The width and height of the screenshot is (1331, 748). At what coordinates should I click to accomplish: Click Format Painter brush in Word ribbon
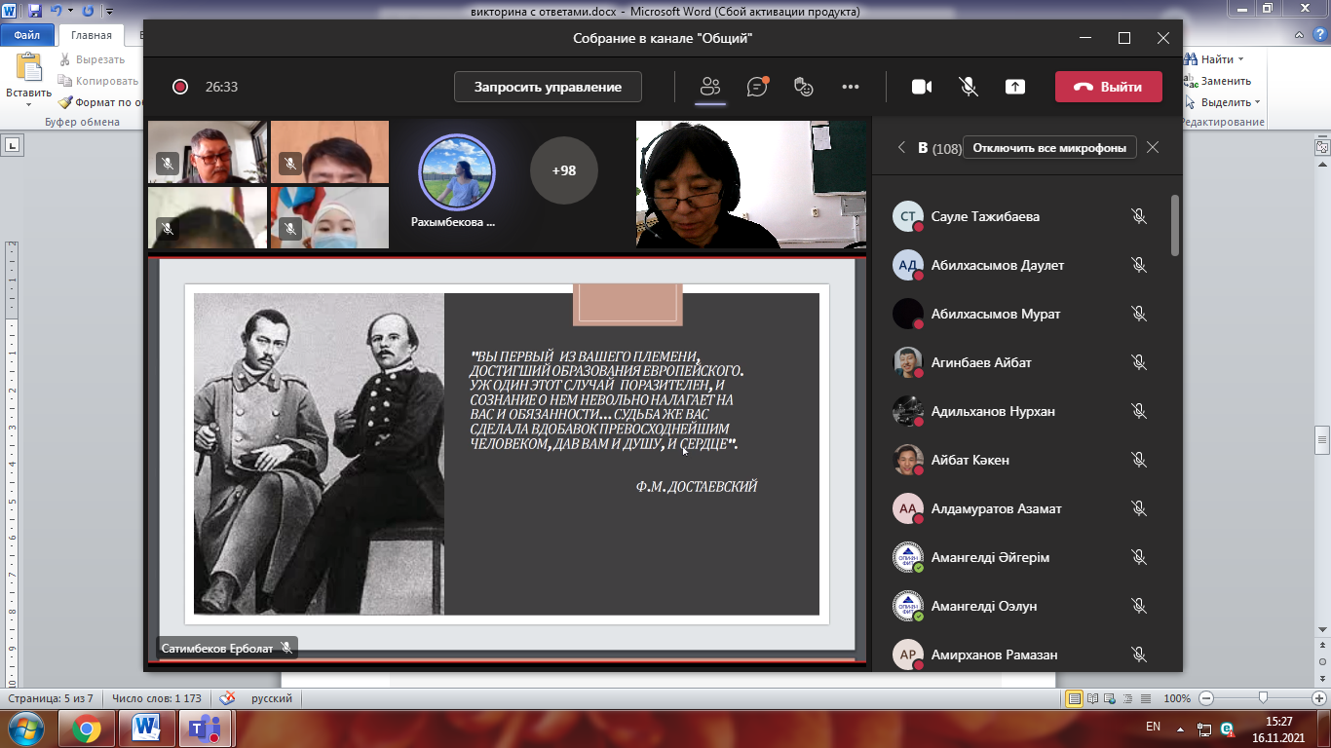pyautogui.click(x=65, y=102)
